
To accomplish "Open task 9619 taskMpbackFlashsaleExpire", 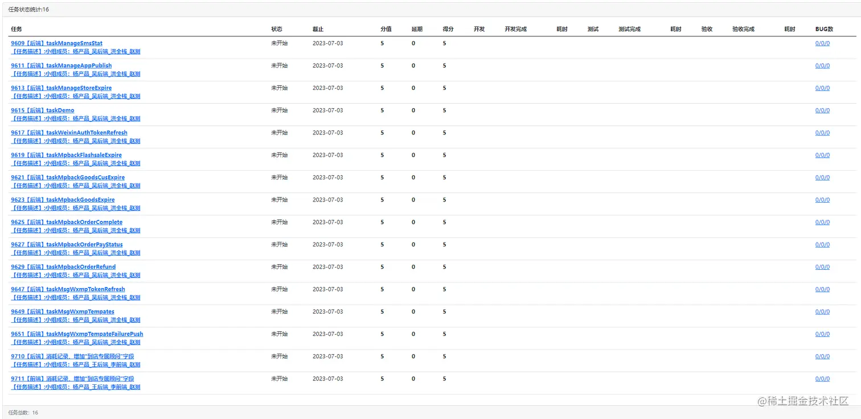I will [66, 155].
